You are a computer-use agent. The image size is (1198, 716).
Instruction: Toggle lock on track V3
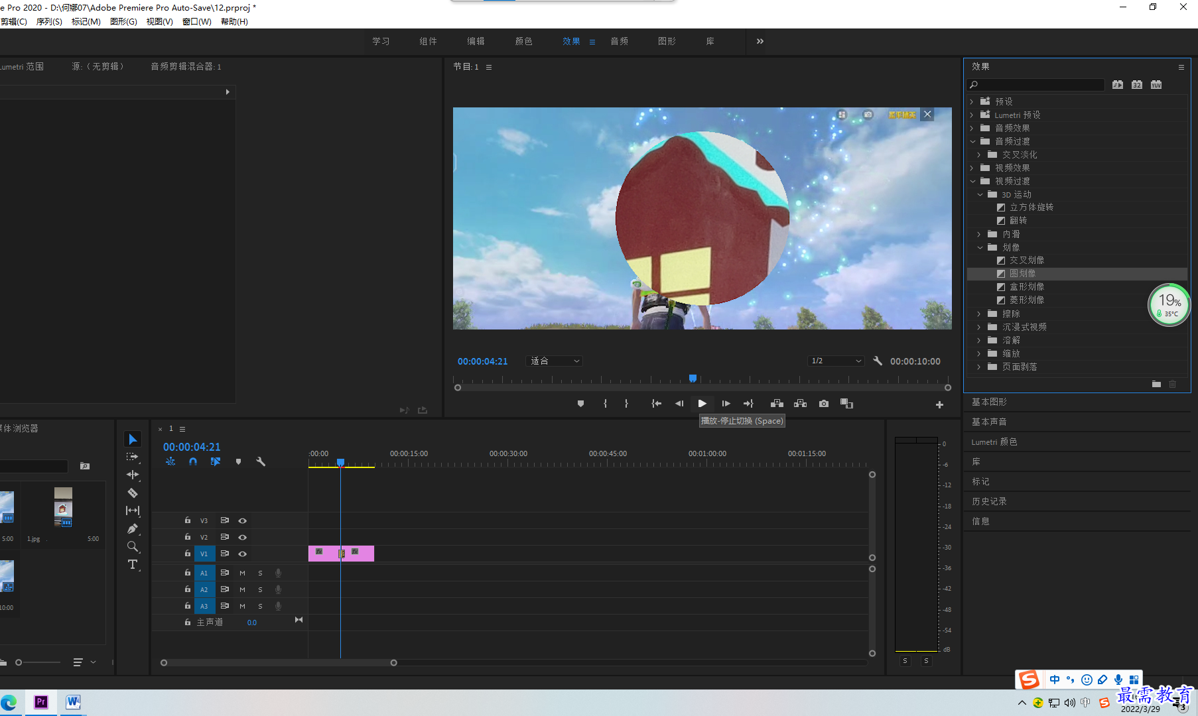pos(188,520)
